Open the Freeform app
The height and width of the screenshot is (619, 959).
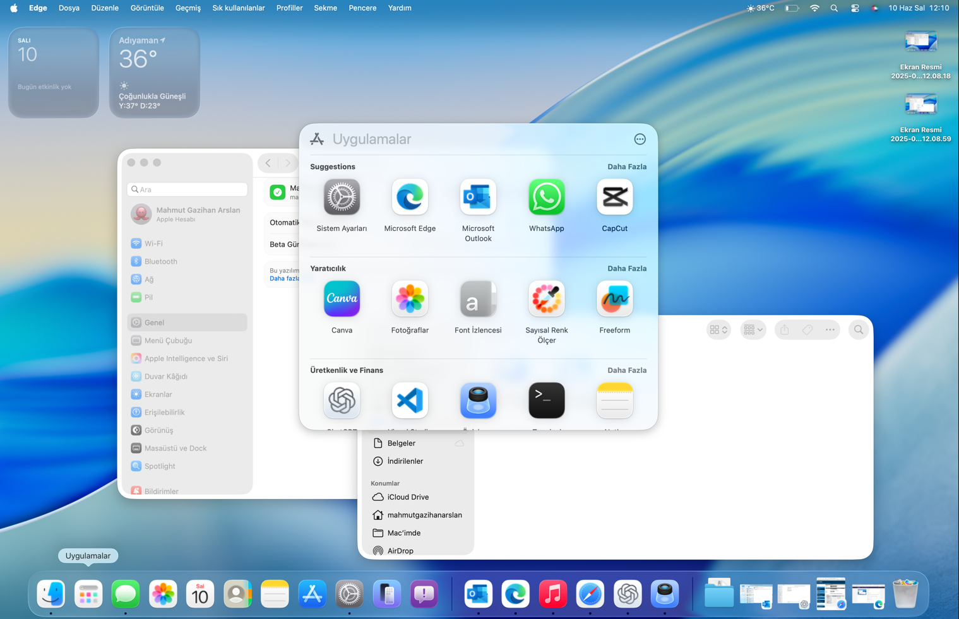[x=614, y=299]
